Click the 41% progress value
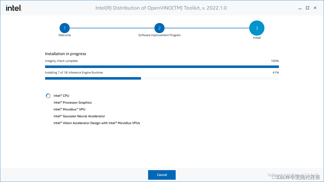324x182 pixels. [x=276, y=73]
